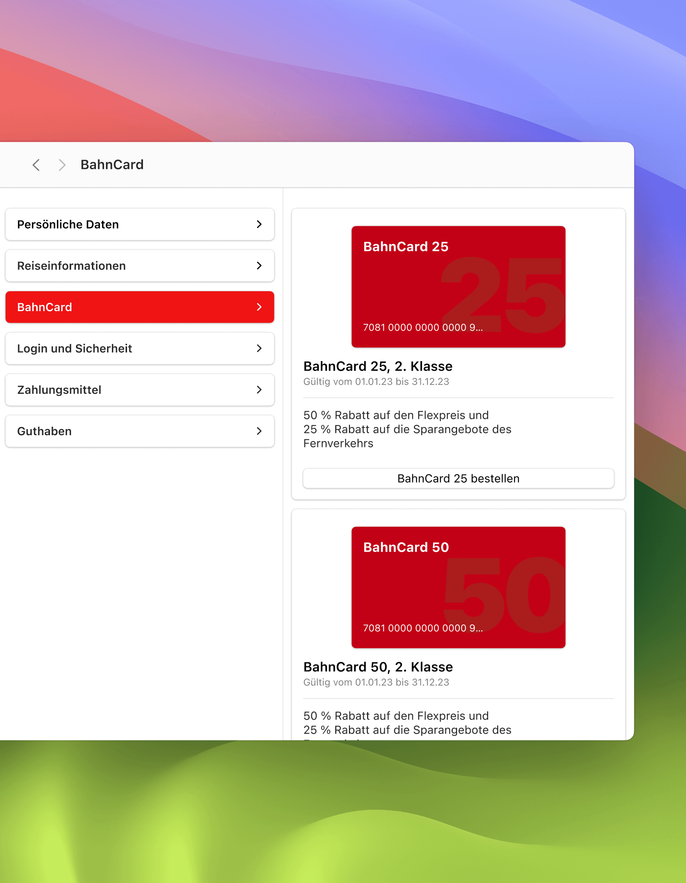This screenshot has height=883, width=686.
Task: Go back using the left arrow
Action: click(36, 165)
